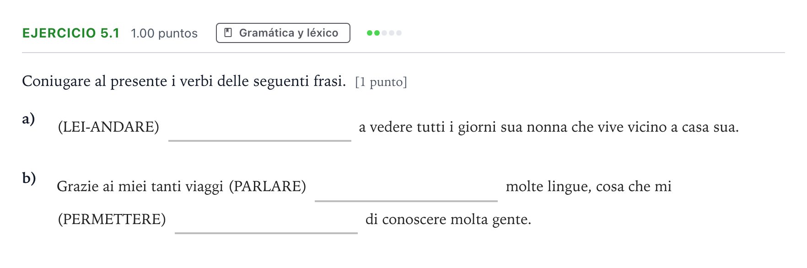Click the [1 punto] score note
This screenshot has width=807, height=268.
pos(381,82)
